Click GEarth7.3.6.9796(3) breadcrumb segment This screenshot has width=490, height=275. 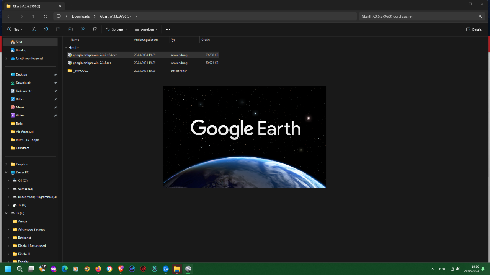pos(115,16)
